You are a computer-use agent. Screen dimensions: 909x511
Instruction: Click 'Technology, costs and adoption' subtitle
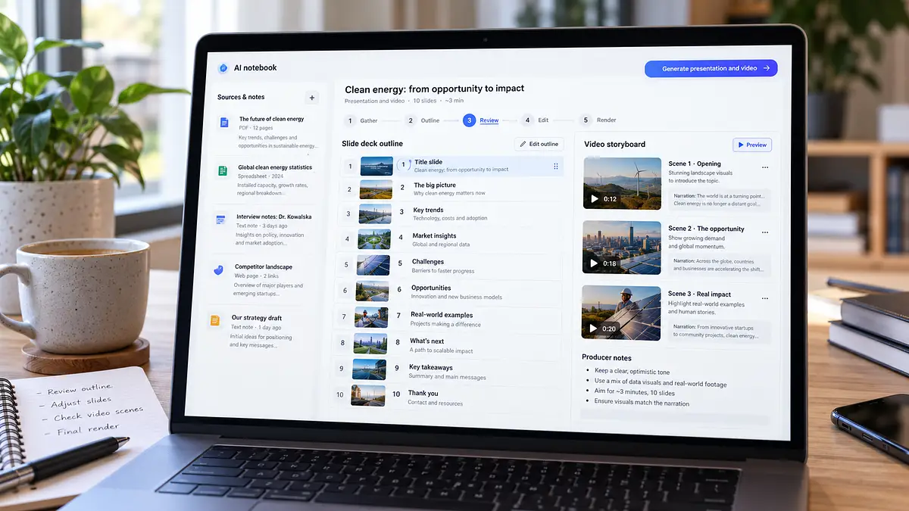(x=450, y=219)
